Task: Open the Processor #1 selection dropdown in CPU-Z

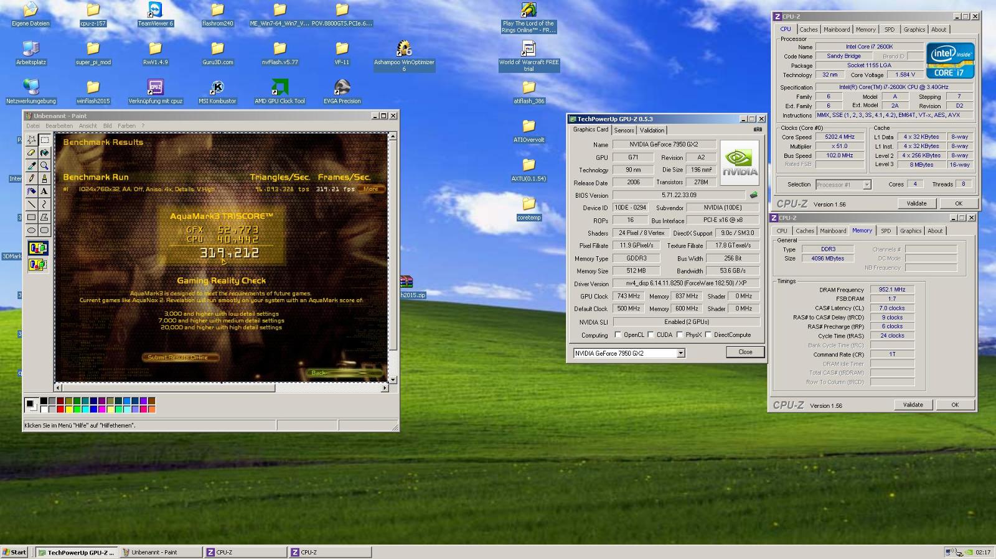Action: [867, 185]
